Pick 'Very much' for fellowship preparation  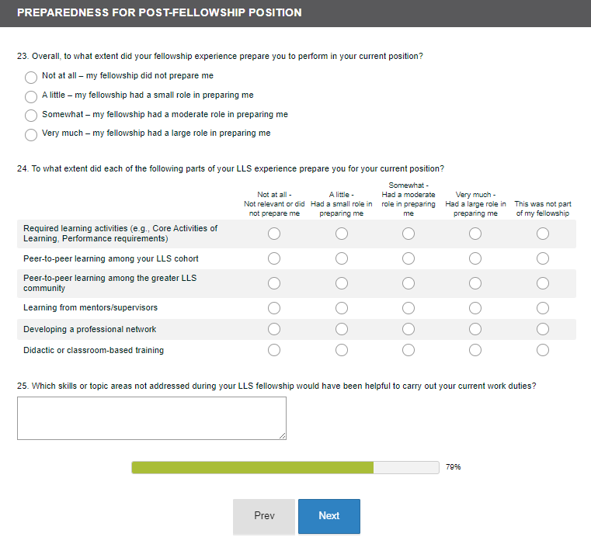pos(31,134)
